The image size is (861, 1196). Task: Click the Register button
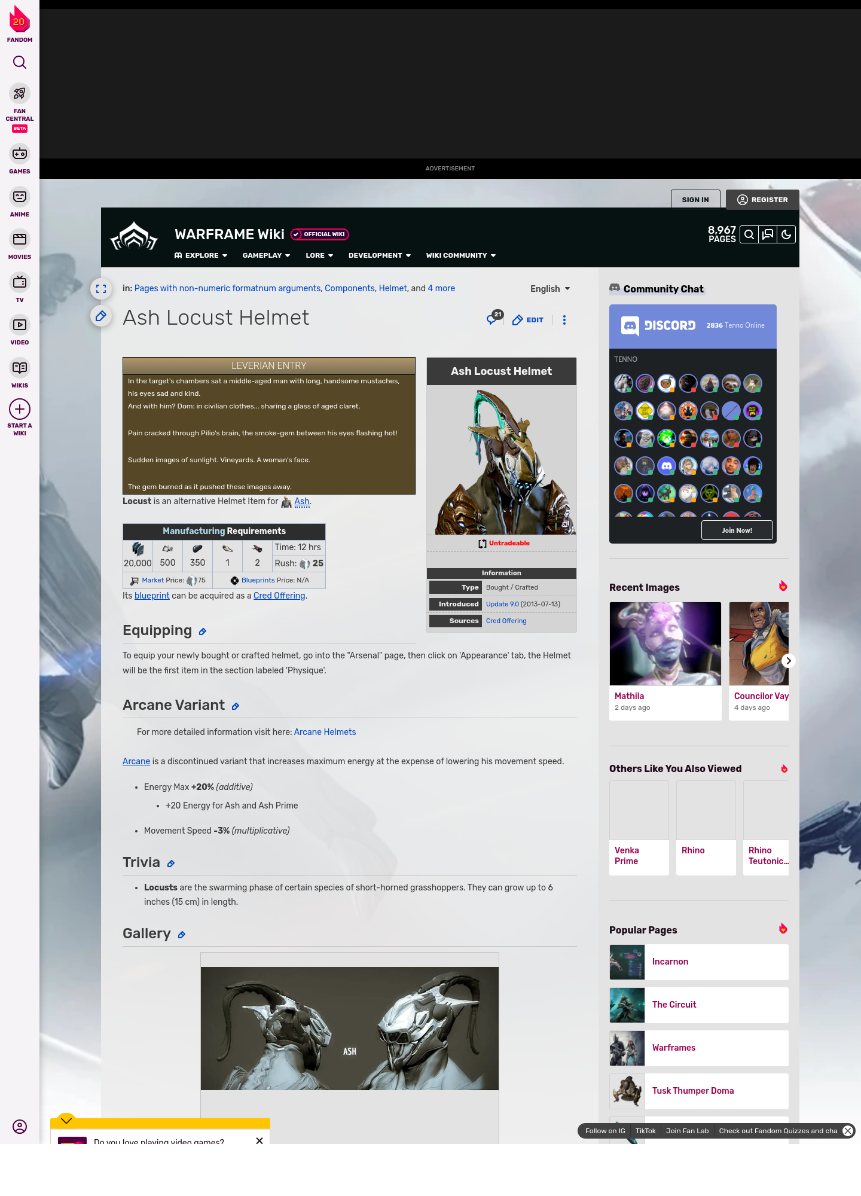(x=762, y=200)
